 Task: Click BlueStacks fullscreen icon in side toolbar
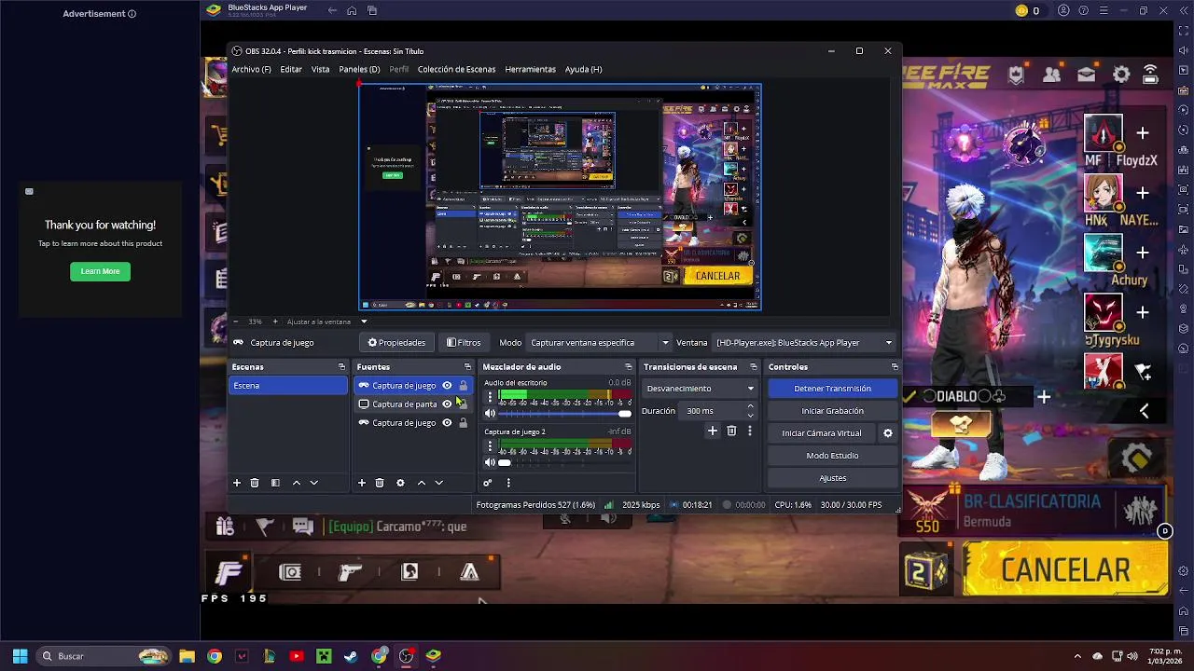pos(1183,30)
